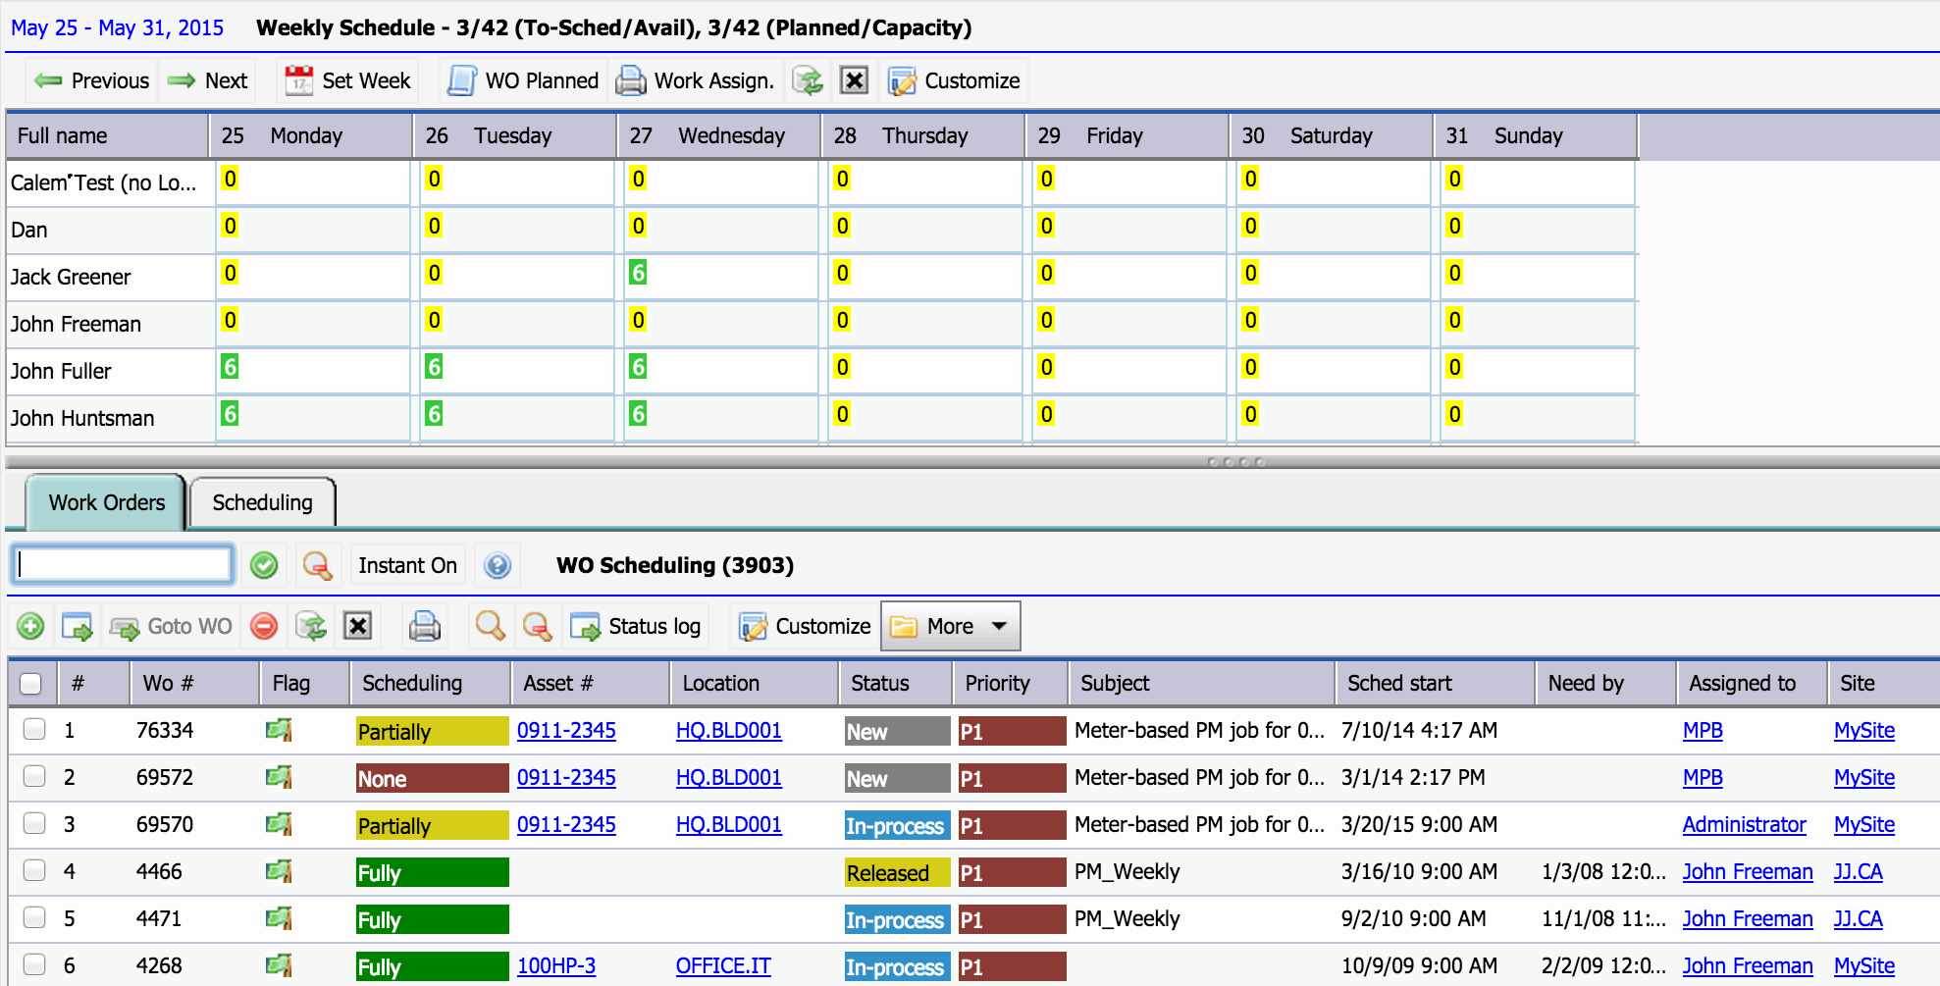Add a new work order with plus icon
This screenshot has height=986, width=1940.
coord(30,626)
